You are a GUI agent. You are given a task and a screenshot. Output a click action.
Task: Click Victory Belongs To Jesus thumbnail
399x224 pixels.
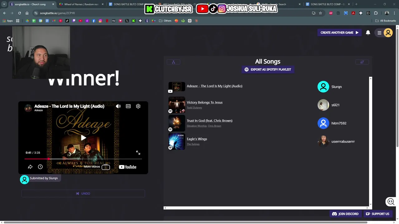pos(177,105)
